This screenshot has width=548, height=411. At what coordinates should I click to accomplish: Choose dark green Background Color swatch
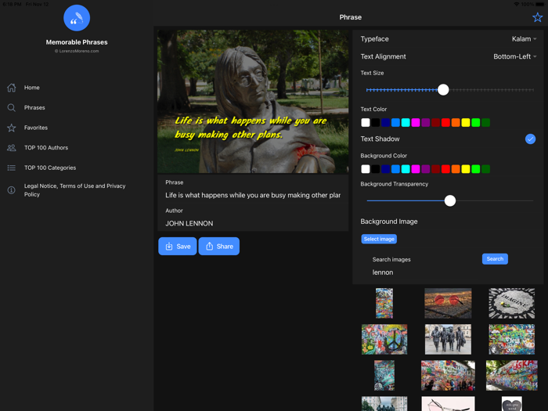486,169
